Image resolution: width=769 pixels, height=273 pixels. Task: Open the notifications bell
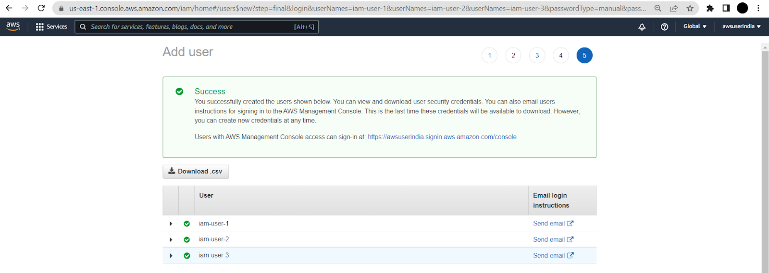[x=642, y=27]
